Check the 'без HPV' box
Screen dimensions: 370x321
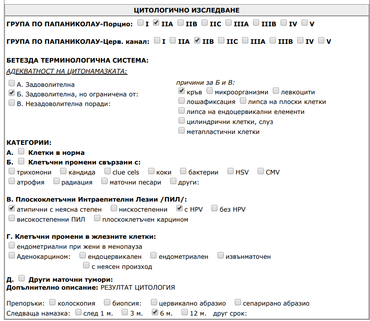(x=215, y=208)
